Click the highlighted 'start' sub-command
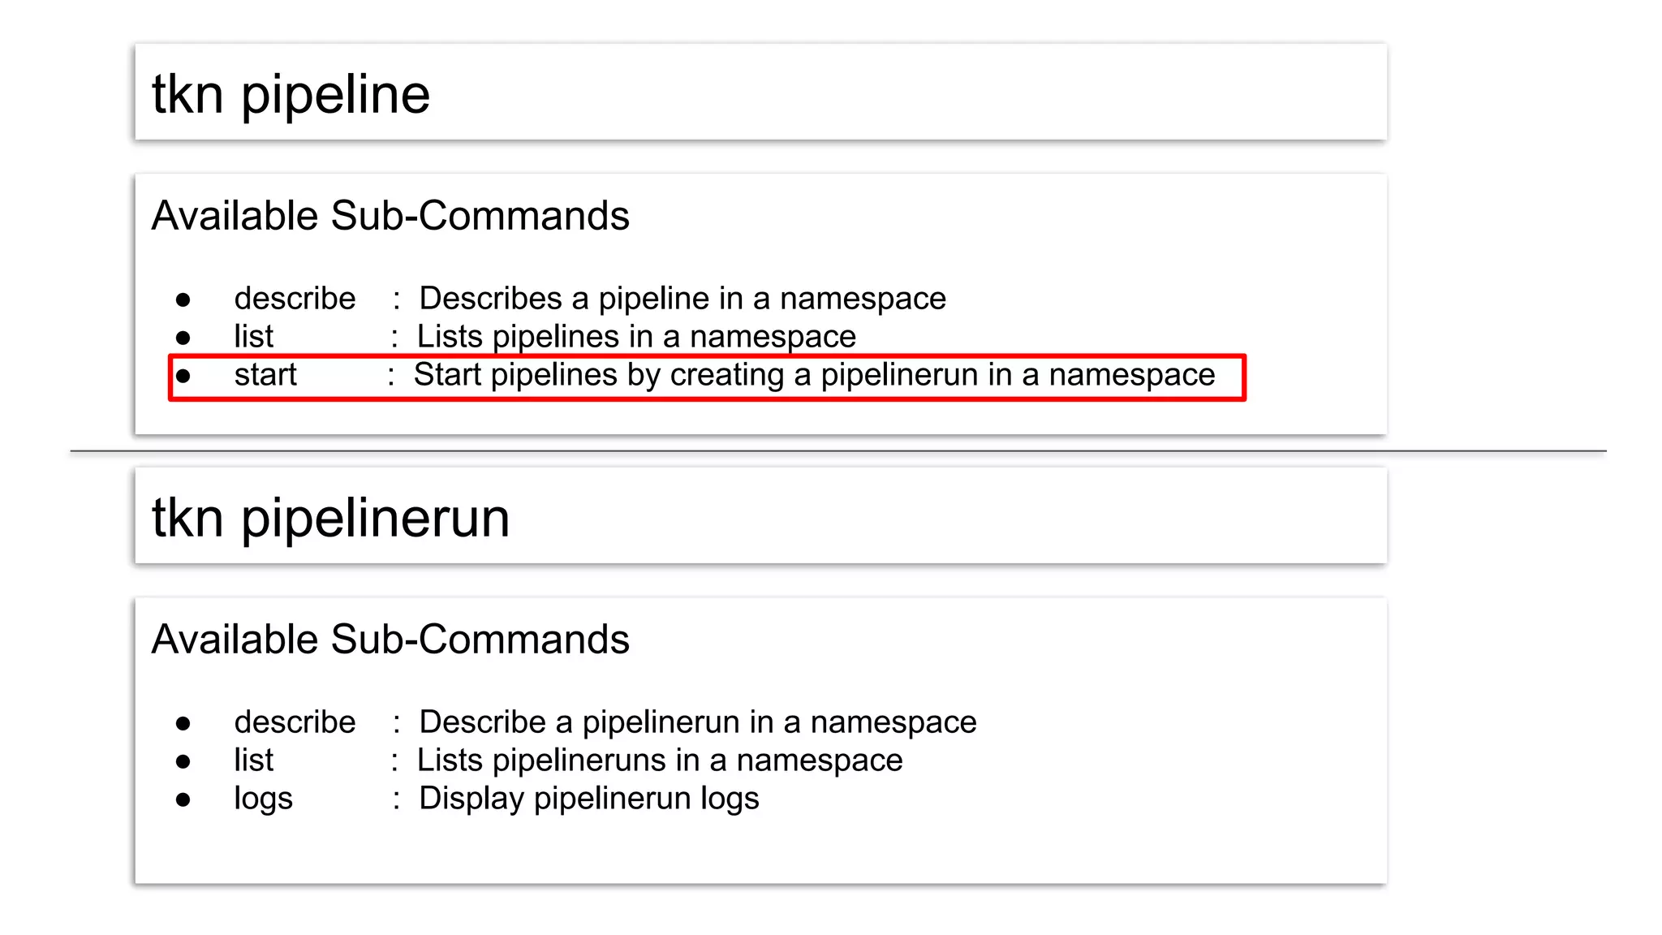Screen dimensions: 1662x935 265,375
